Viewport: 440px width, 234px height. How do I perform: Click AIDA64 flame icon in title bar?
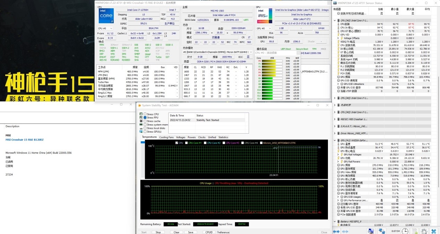point(140,105)
